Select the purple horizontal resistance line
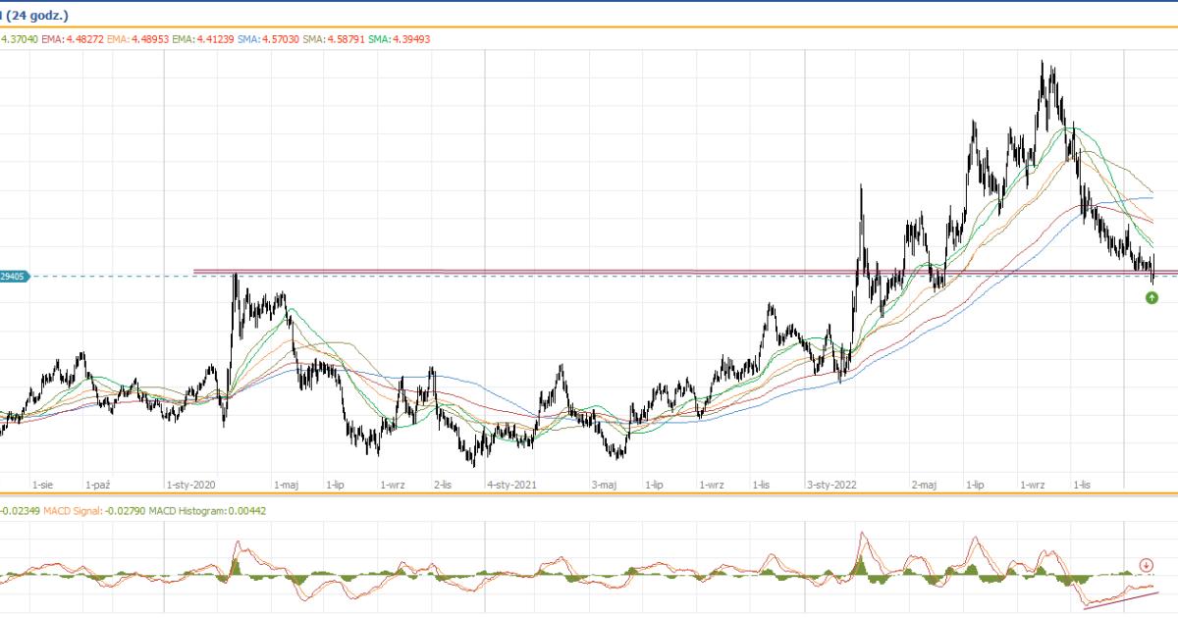 pyautogui.click(x=589, y=271)
